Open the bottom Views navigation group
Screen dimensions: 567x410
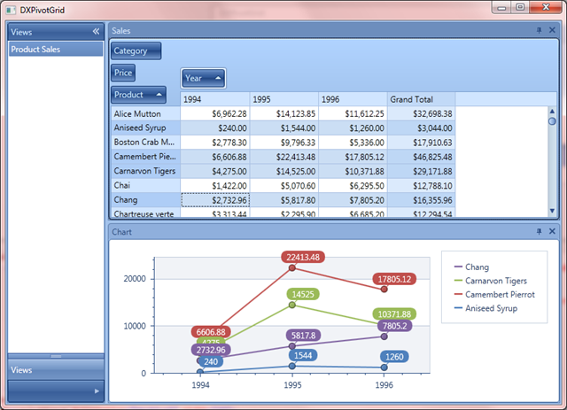(56, 370)
